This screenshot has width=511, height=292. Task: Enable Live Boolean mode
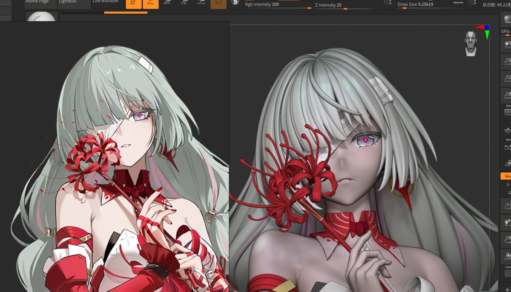pyautogui.click(x=105, y=1)
